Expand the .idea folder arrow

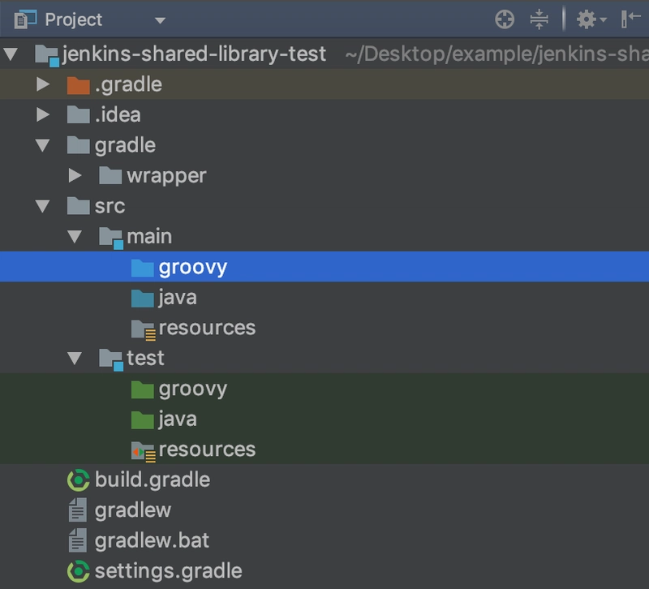[43, 114]
